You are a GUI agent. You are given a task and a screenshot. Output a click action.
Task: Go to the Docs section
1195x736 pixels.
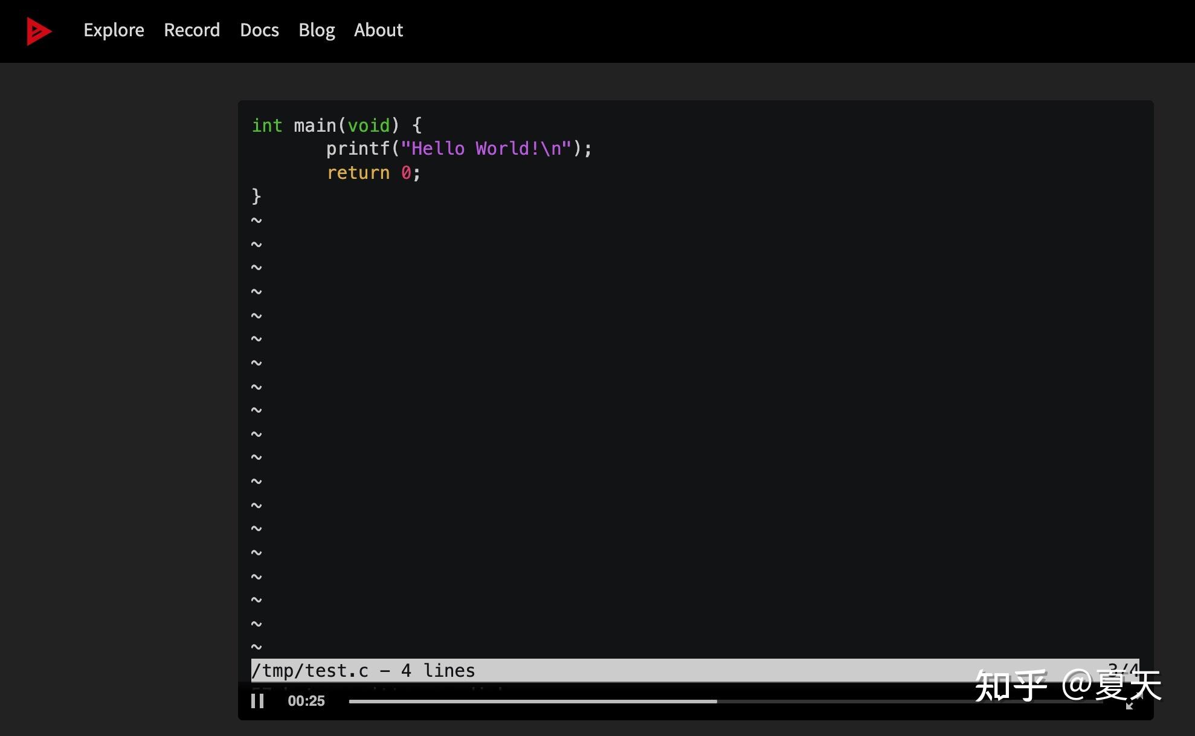click(259, 30)
